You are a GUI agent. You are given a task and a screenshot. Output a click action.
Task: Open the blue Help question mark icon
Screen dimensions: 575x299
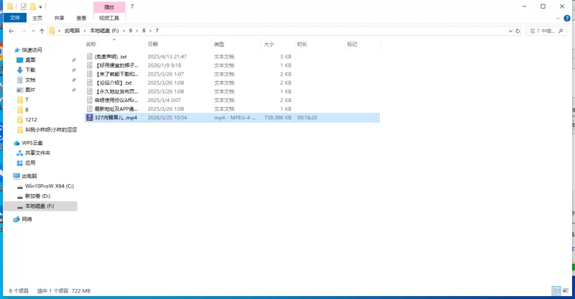(x=567, y=18)
